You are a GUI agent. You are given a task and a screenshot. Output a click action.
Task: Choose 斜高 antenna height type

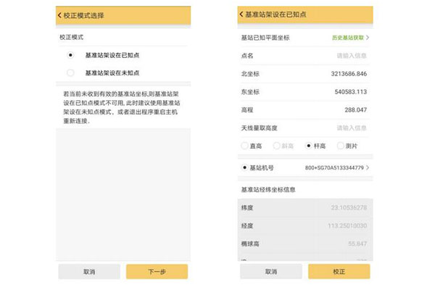(x=277, y=145)
